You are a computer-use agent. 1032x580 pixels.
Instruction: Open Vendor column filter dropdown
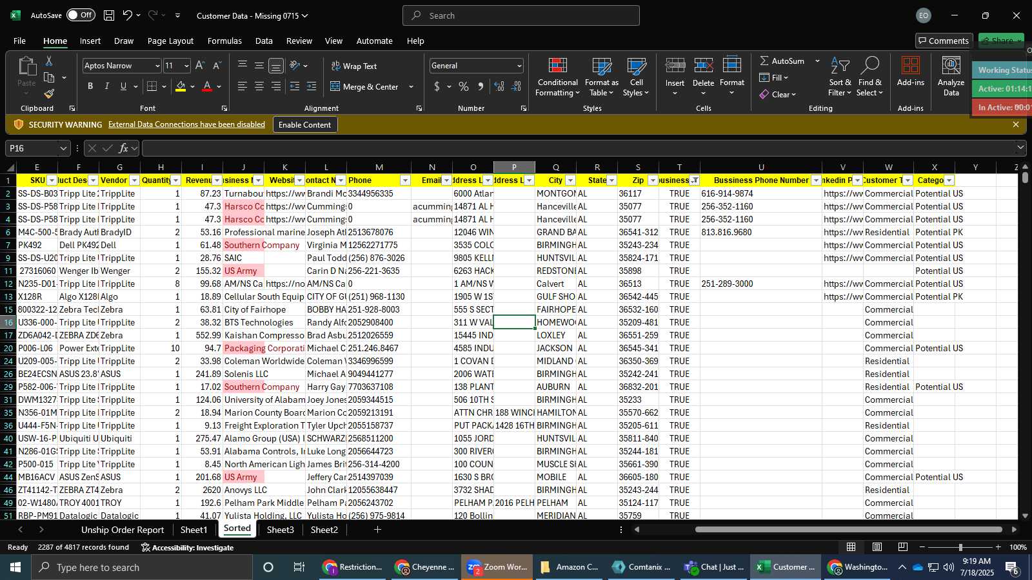point(134,180)
